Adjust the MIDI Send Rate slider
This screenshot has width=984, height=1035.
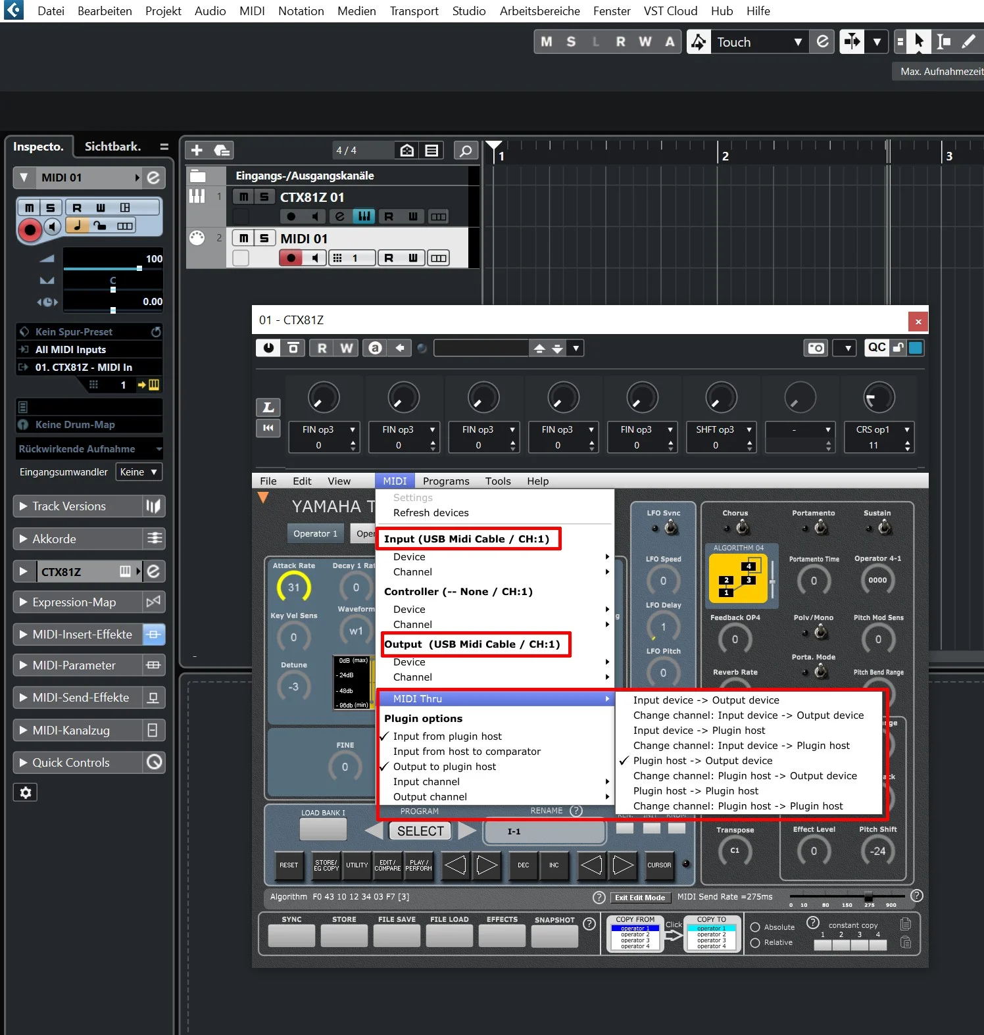869,896
